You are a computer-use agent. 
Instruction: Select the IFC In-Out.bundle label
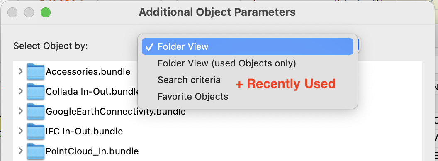click(x=84, y=131)
